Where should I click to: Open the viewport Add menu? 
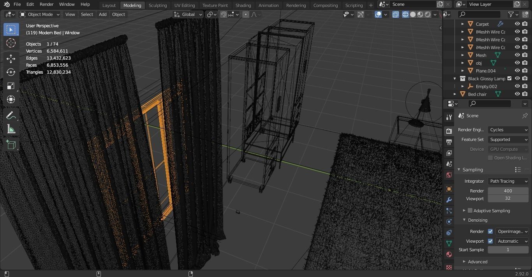point(102,14)
